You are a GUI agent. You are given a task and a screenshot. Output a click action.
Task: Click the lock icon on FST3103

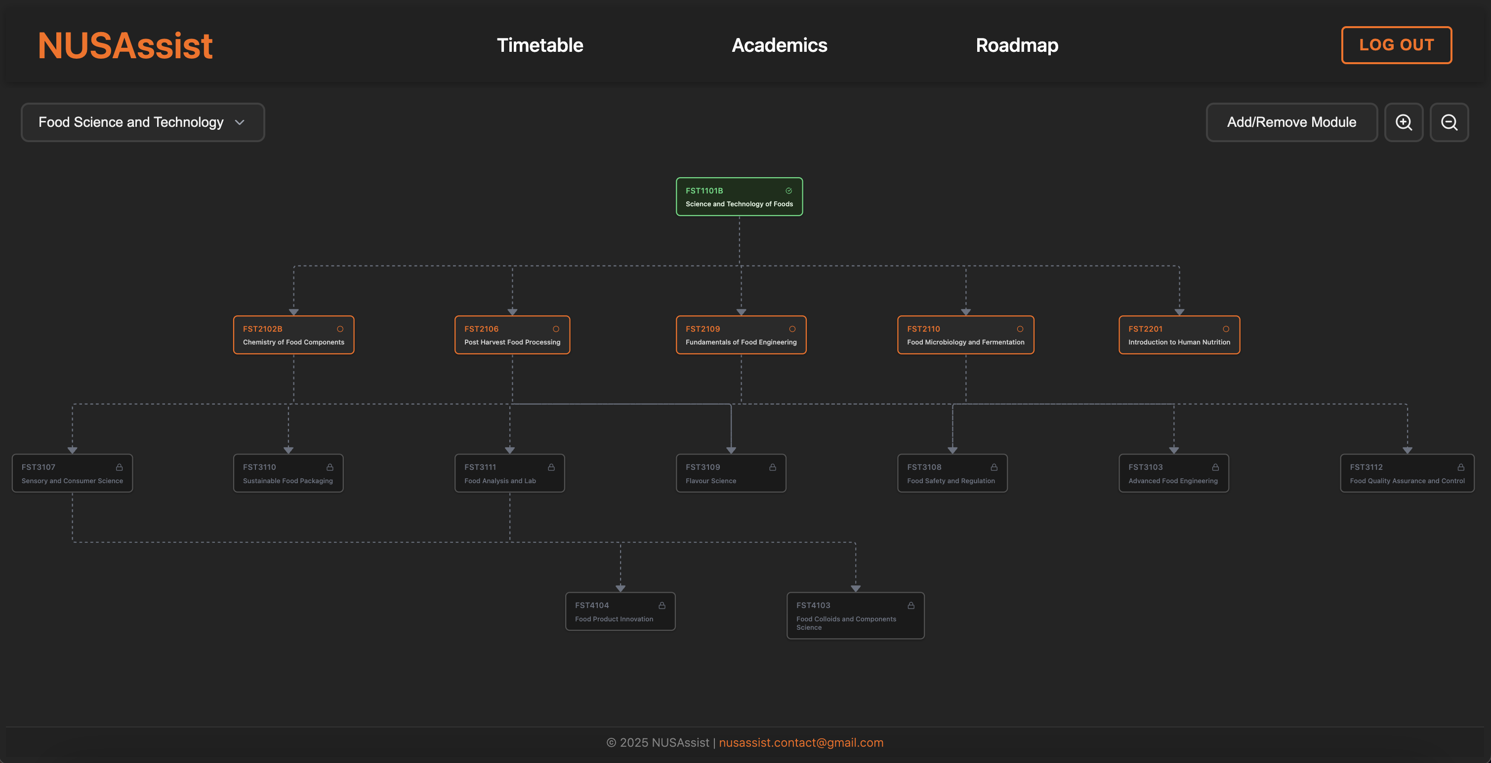pyautogui.click(x=1215, y=467)
